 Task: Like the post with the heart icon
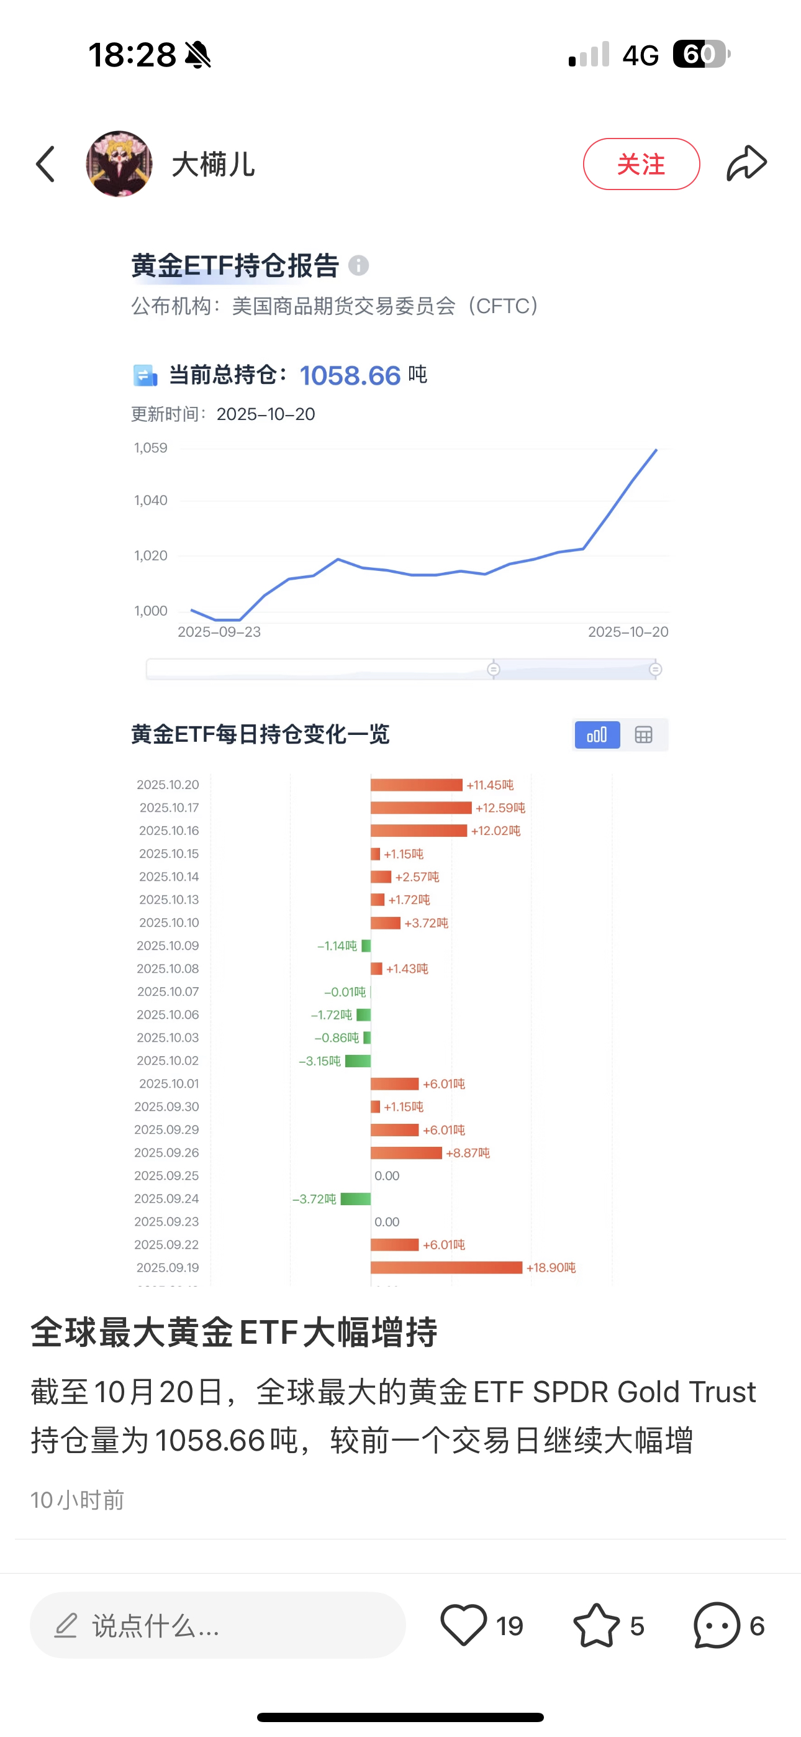pyautogui.click(x=466, y=1625)
